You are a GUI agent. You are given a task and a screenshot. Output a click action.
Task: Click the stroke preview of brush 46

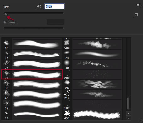point(36,94)
